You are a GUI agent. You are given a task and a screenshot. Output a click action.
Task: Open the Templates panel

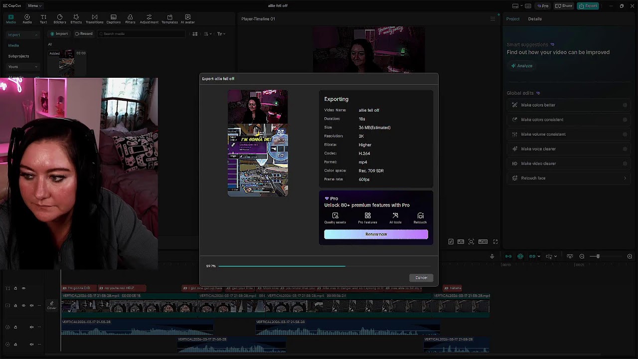169,19
